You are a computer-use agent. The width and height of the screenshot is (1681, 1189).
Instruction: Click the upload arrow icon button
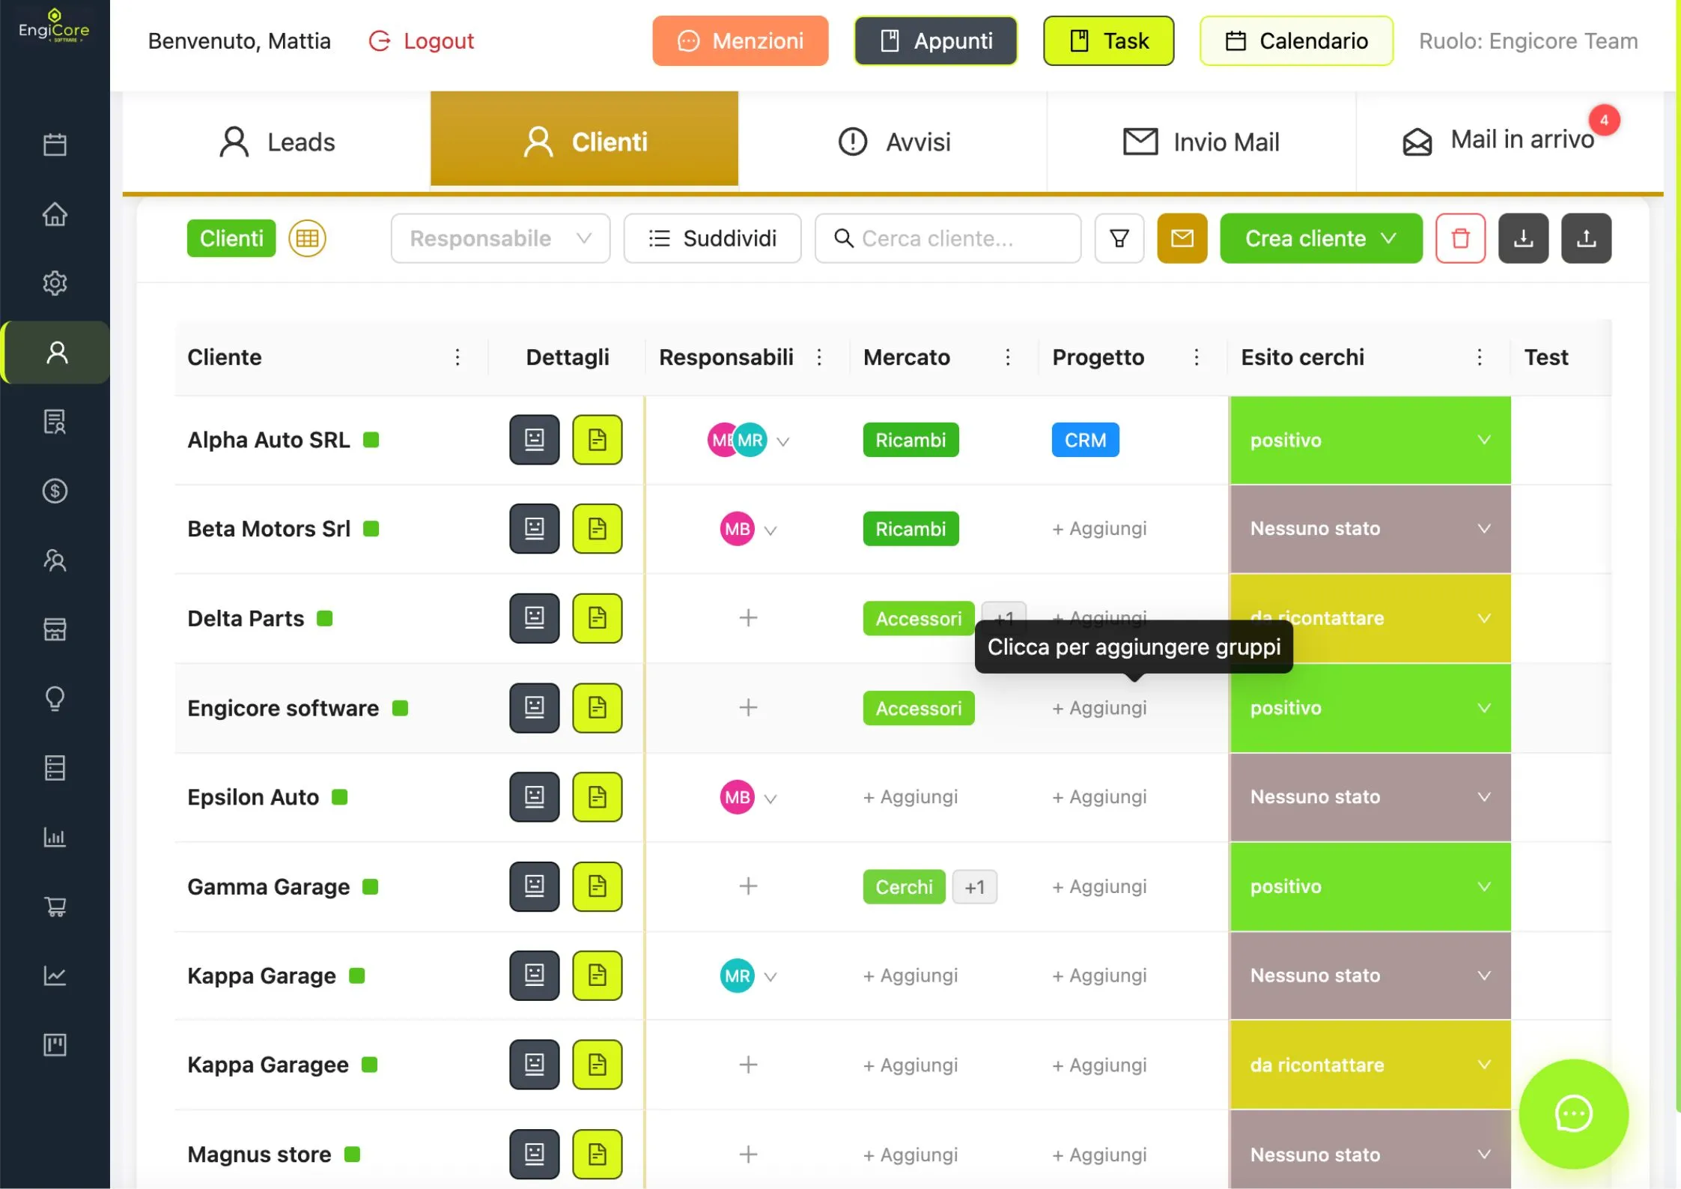[x=1586, y=238]
